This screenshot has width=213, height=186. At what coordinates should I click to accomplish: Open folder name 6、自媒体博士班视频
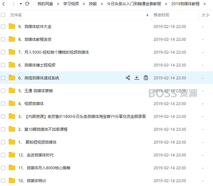click(x=37, y=65)
